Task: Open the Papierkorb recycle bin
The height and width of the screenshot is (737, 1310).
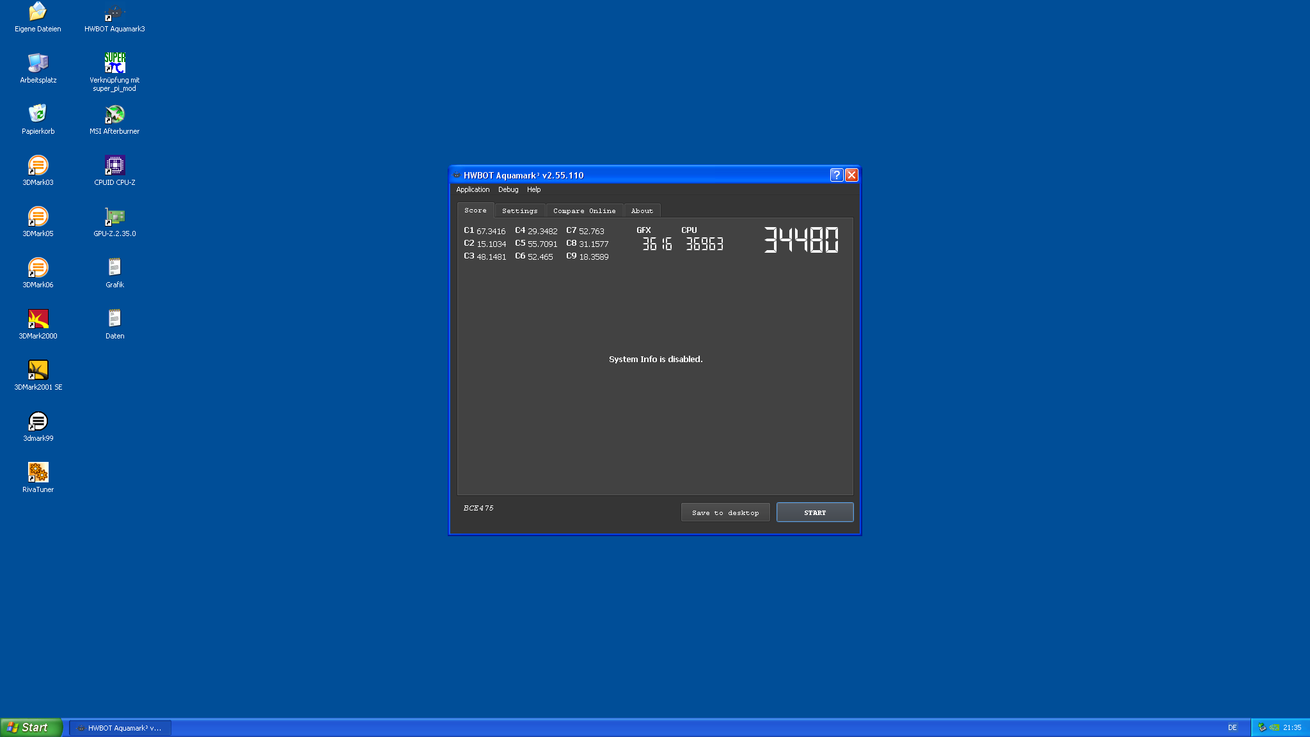Action: pos(38,120)
